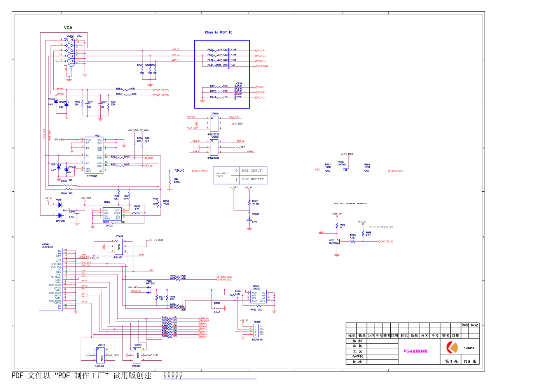
Task: Select the N607 PI5V330A chip
Action: [x=94, y=155]
